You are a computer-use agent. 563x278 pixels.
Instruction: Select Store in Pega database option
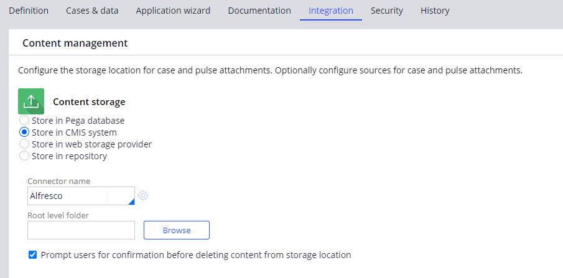click(x=24, y=121)
